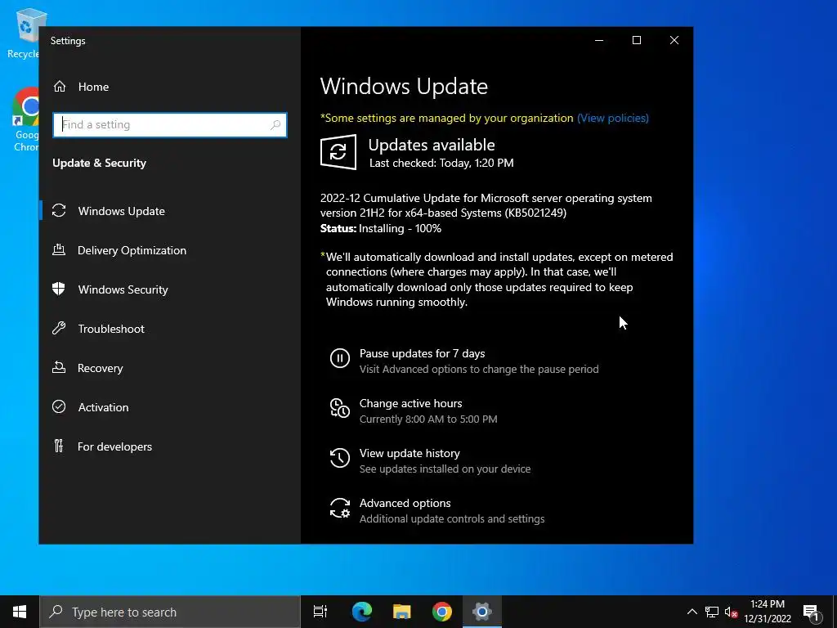Open Windows Security section
The width and height of the screenshot is (837, 628).
pos(123,289)
